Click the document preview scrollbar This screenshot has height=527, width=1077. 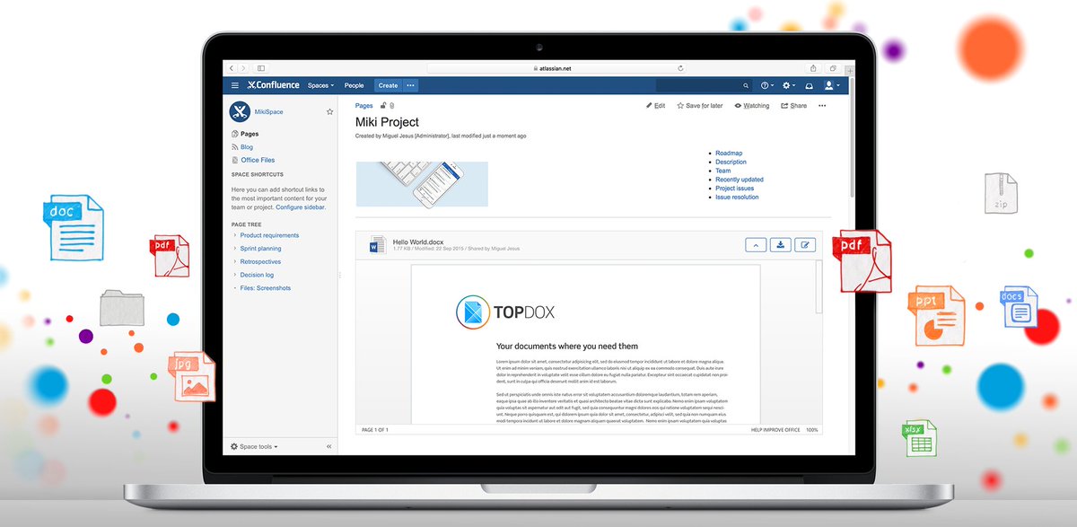point(819,287)
